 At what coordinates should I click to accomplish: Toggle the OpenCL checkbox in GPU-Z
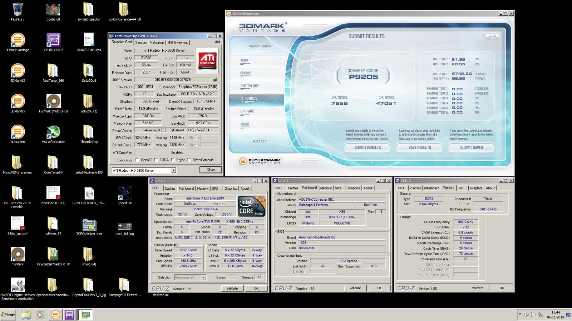(137, 160)
